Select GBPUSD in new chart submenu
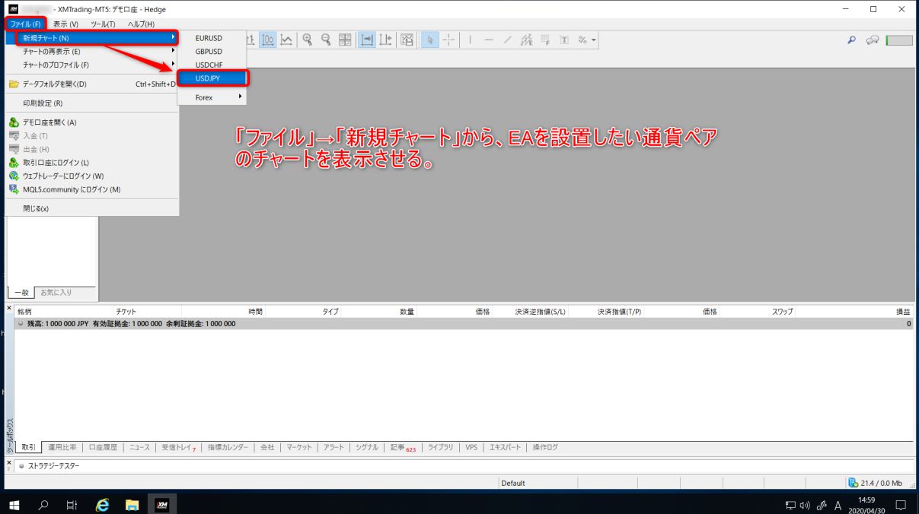Image resolution: width=919 pixels, height=514 pixels. click(212, 52)
